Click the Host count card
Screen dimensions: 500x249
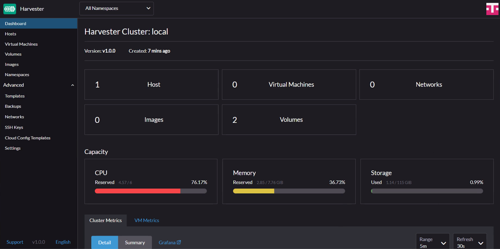click(152, 85)
